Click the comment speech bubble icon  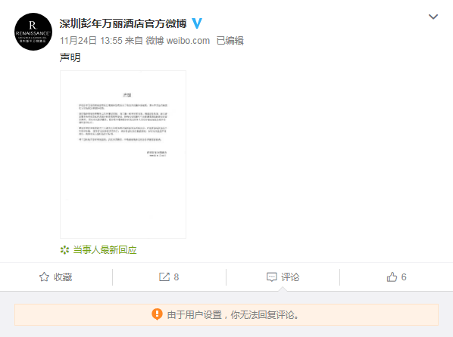pyautogui.click(x=271, y=277)
